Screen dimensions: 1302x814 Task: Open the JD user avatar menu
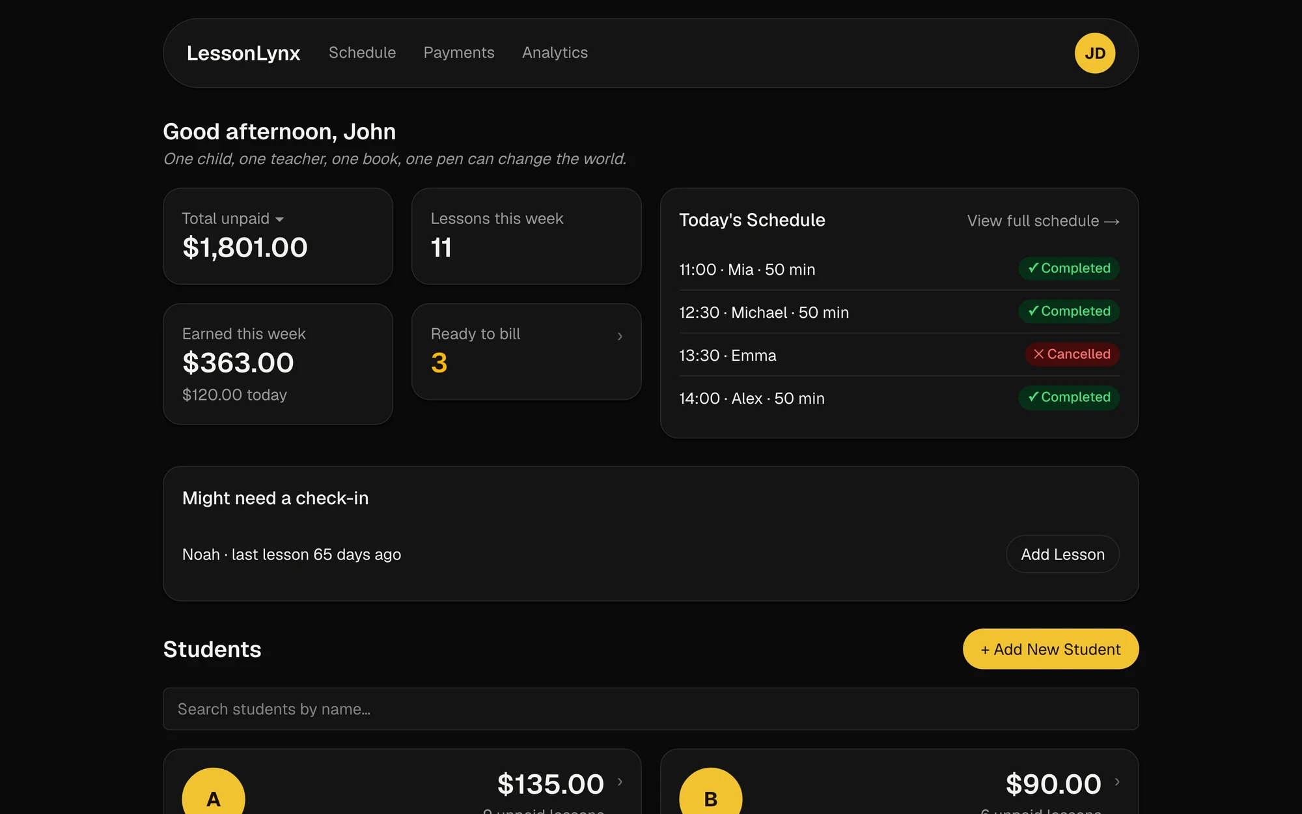coord(1094,53)
